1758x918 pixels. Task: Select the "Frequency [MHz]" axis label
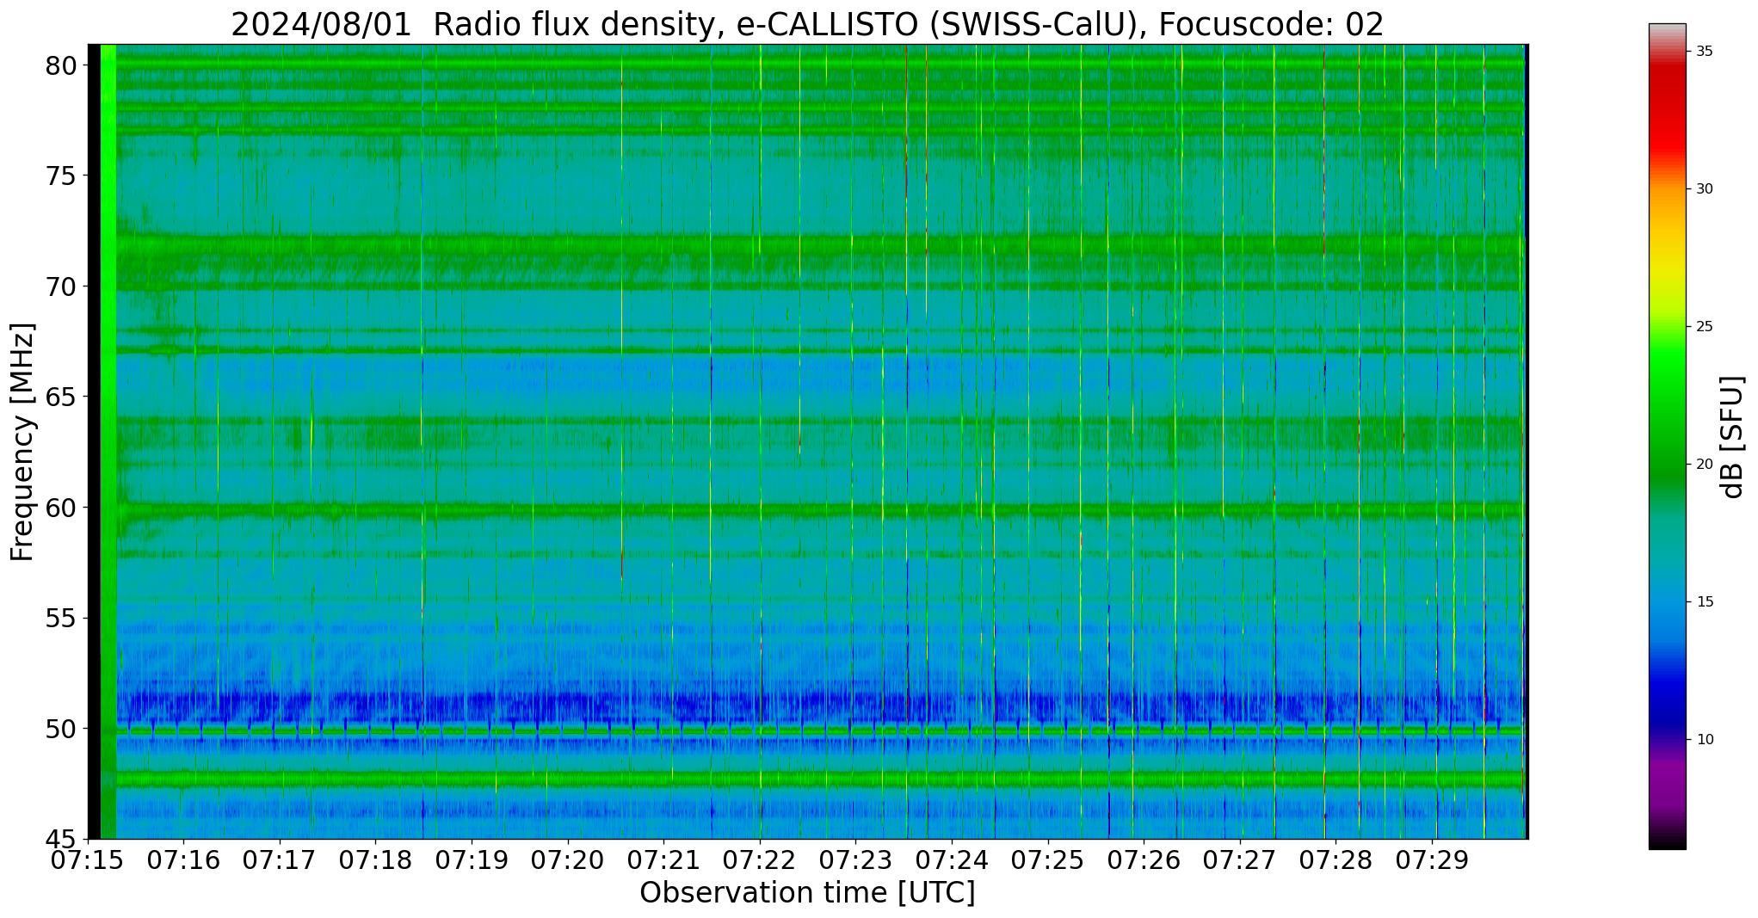[x=22, y=442]
